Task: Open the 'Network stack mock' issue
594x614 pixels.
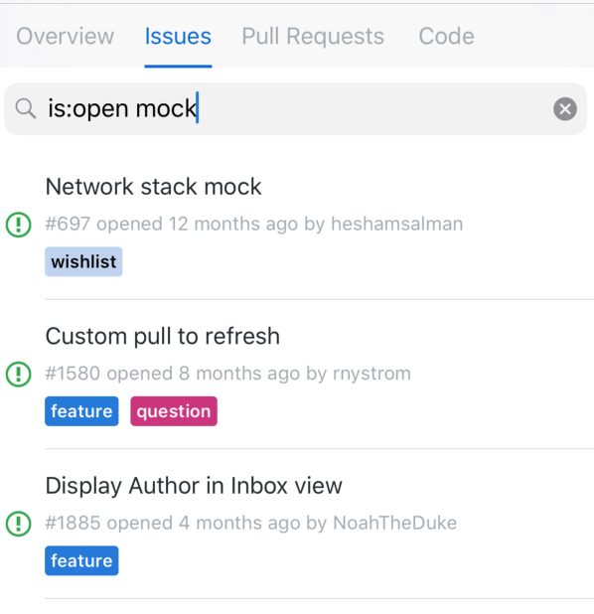Action: point(153,187)
